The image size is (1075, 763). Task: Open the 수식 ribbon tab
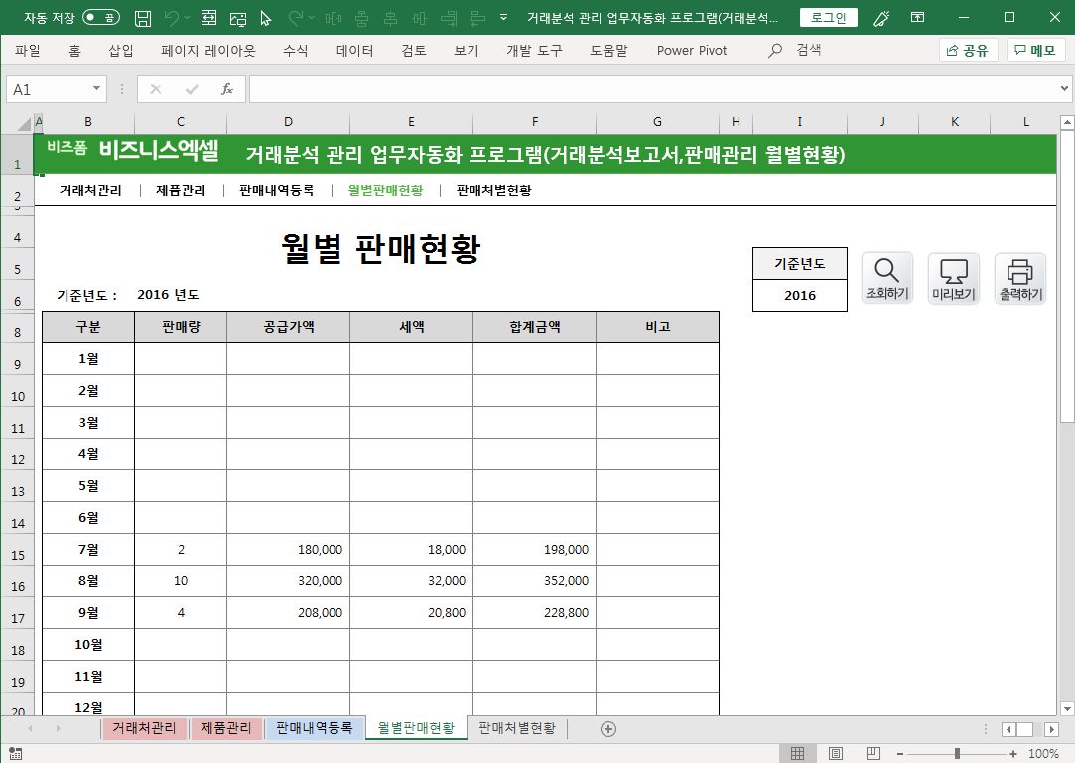(x=295, y=51)
